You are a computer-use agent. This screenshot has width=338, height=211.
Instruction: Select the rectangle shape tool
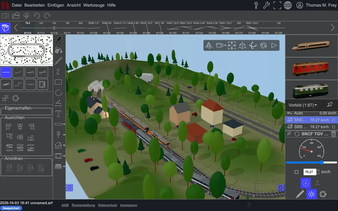[58, 82]
